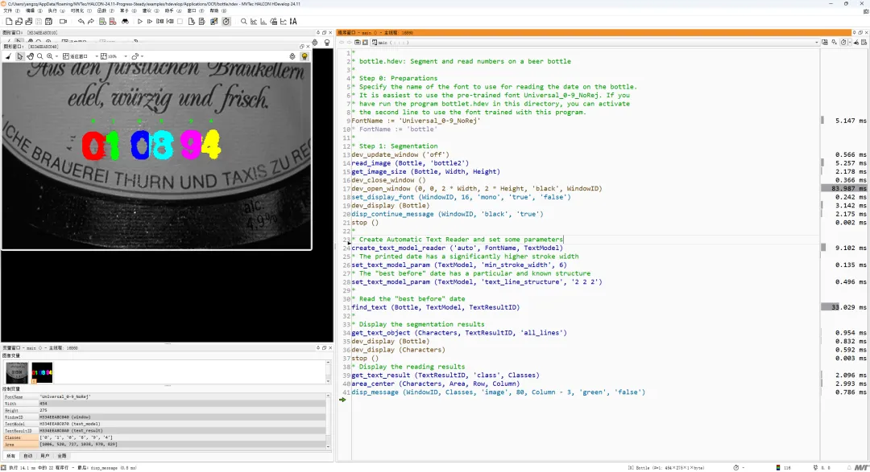Click the video camera icon in the toolbar
This screenshot has width=870, height=472.
[64, 22]
